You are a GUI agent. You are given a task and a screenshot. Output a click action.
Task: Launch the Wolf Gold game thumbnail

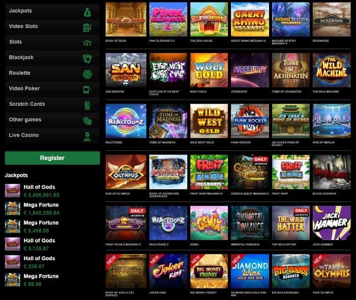pyautogui.click(x=209, y=70)
